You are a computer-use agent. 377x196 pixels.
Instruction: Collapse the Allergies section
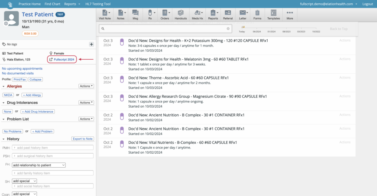click(x=4, y=86)
